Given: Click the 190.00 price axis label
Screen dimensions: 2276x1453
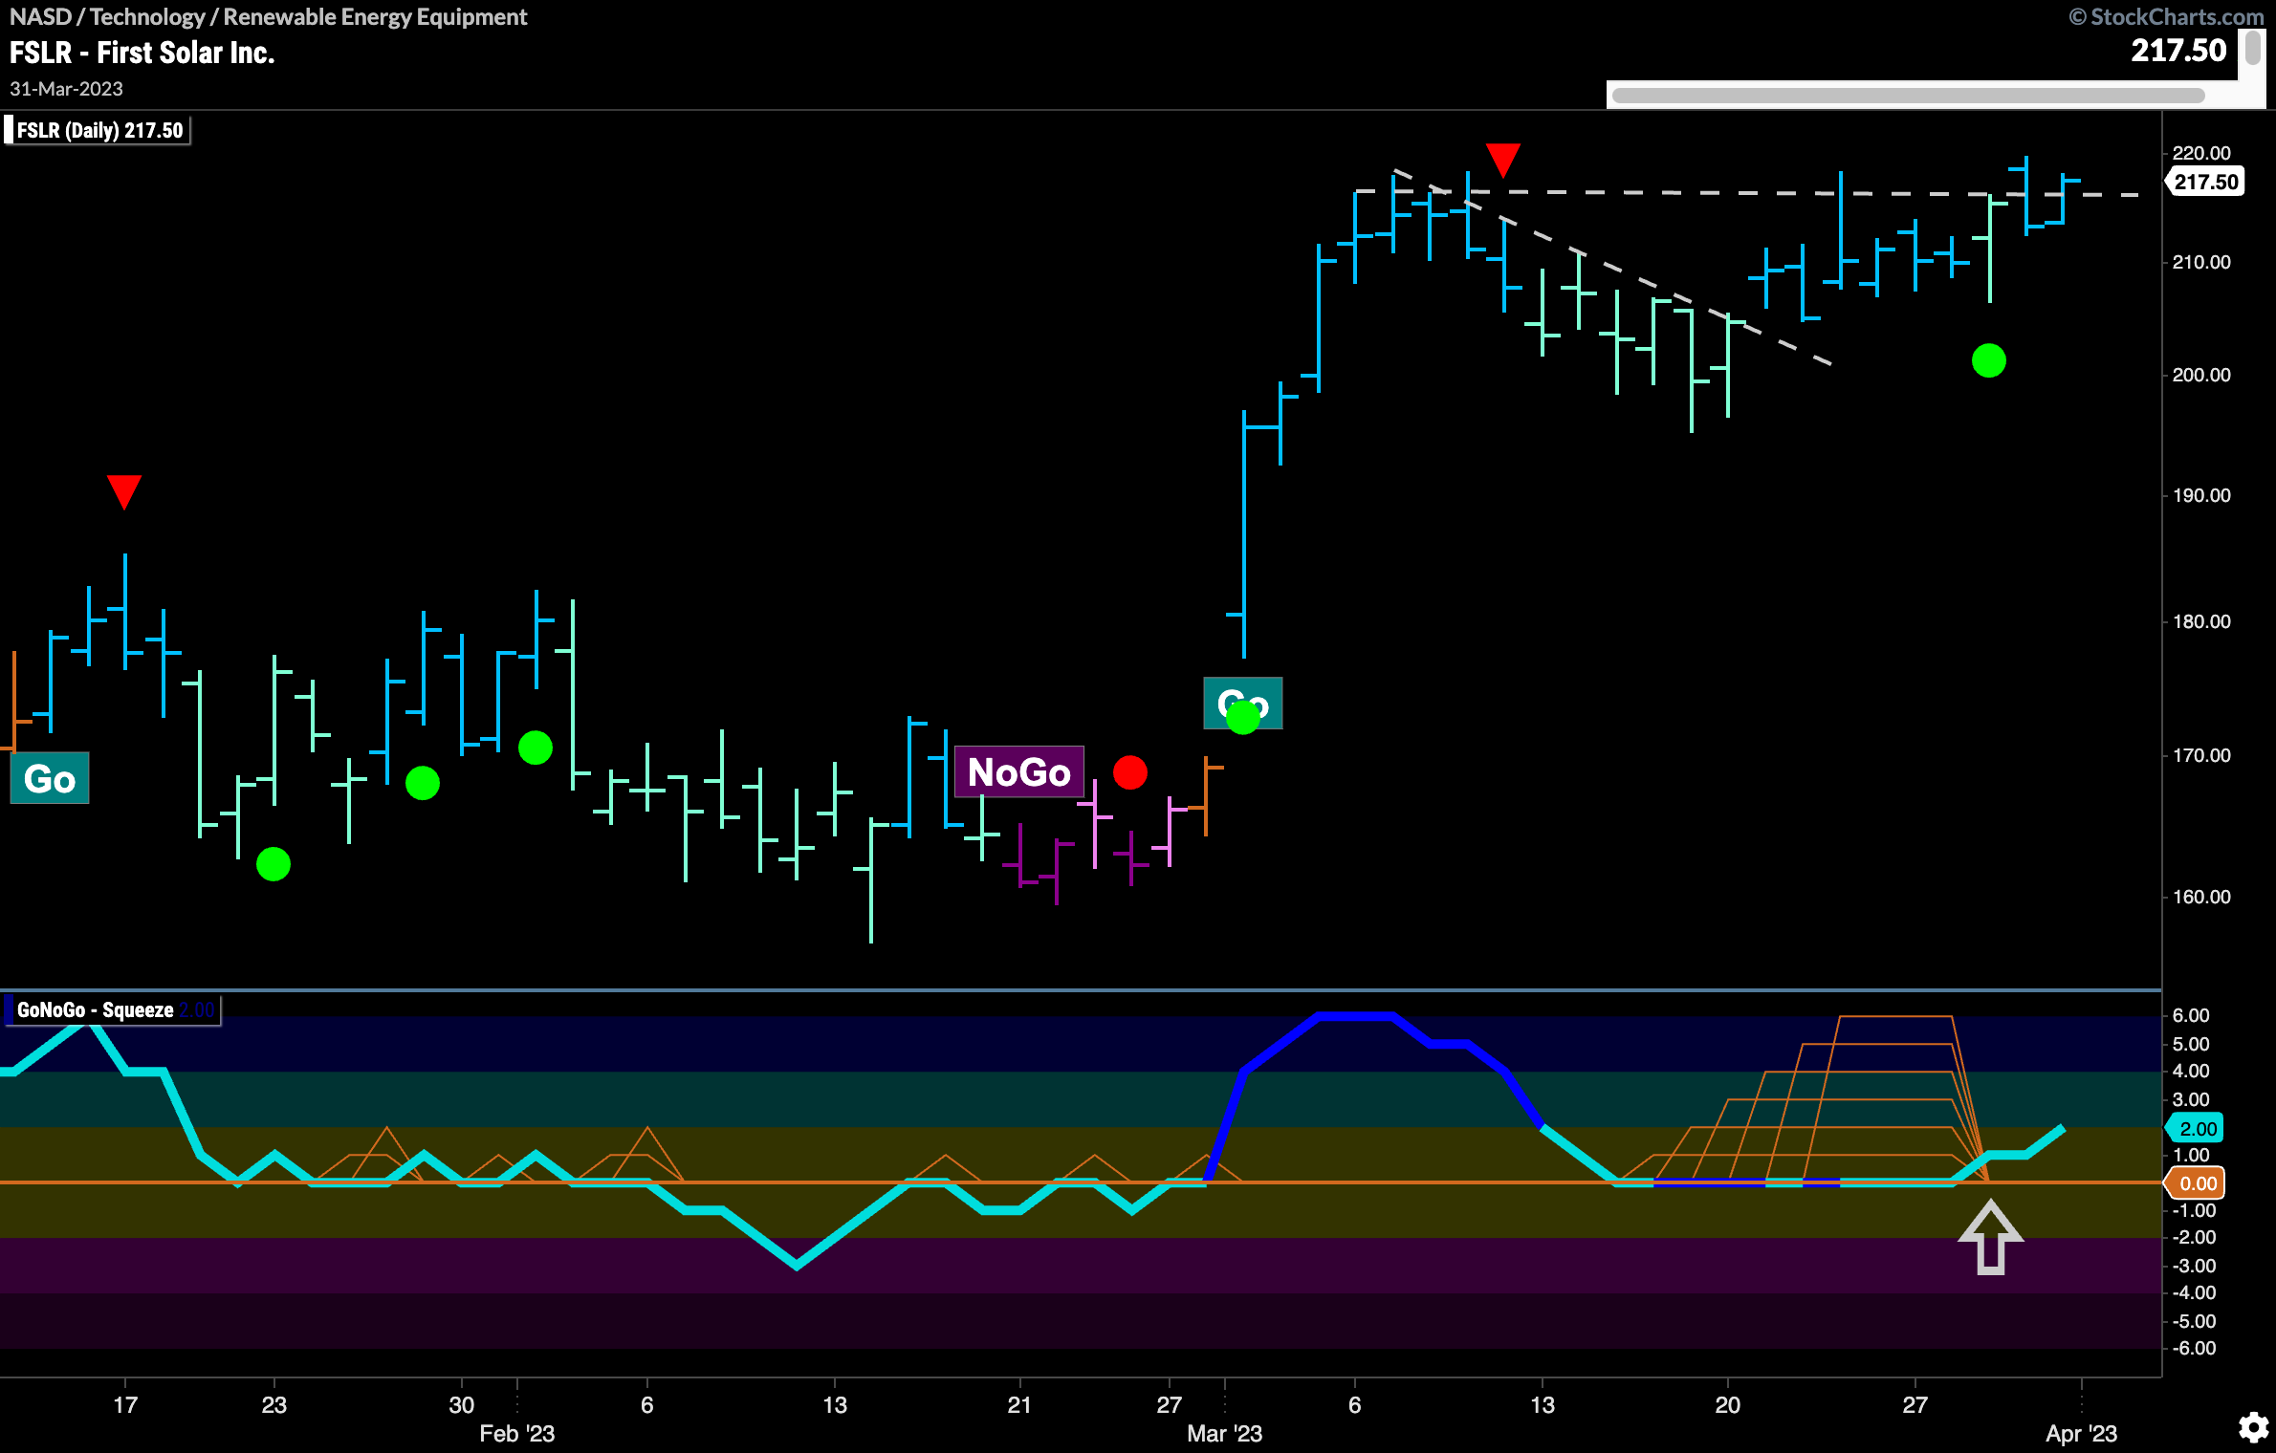Looking at the screenshot, I should [2200, 495].
